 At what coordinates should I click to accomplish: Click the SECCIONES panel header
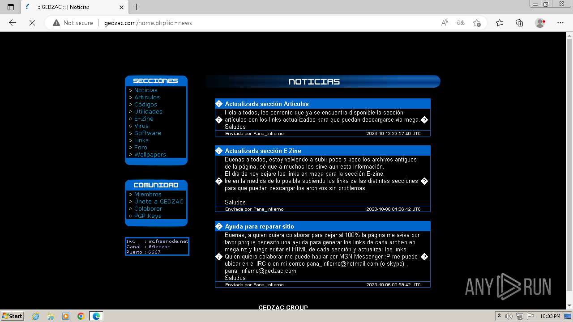coord(156,81)
